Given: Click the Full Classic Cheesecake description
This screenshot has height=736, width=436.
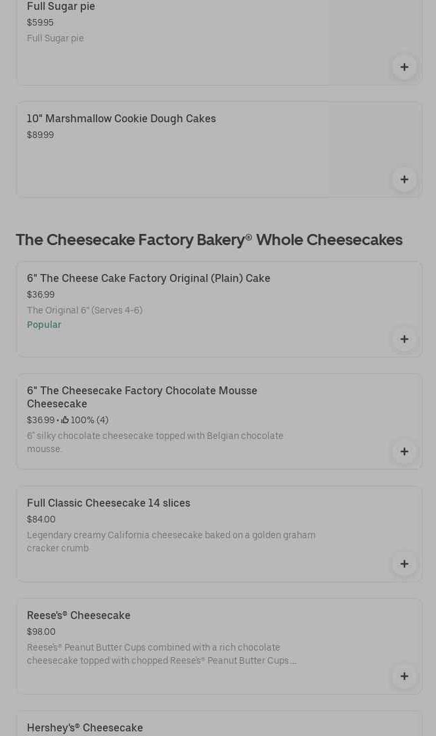Looking at the screenshot, I should (x=171, y=541).
